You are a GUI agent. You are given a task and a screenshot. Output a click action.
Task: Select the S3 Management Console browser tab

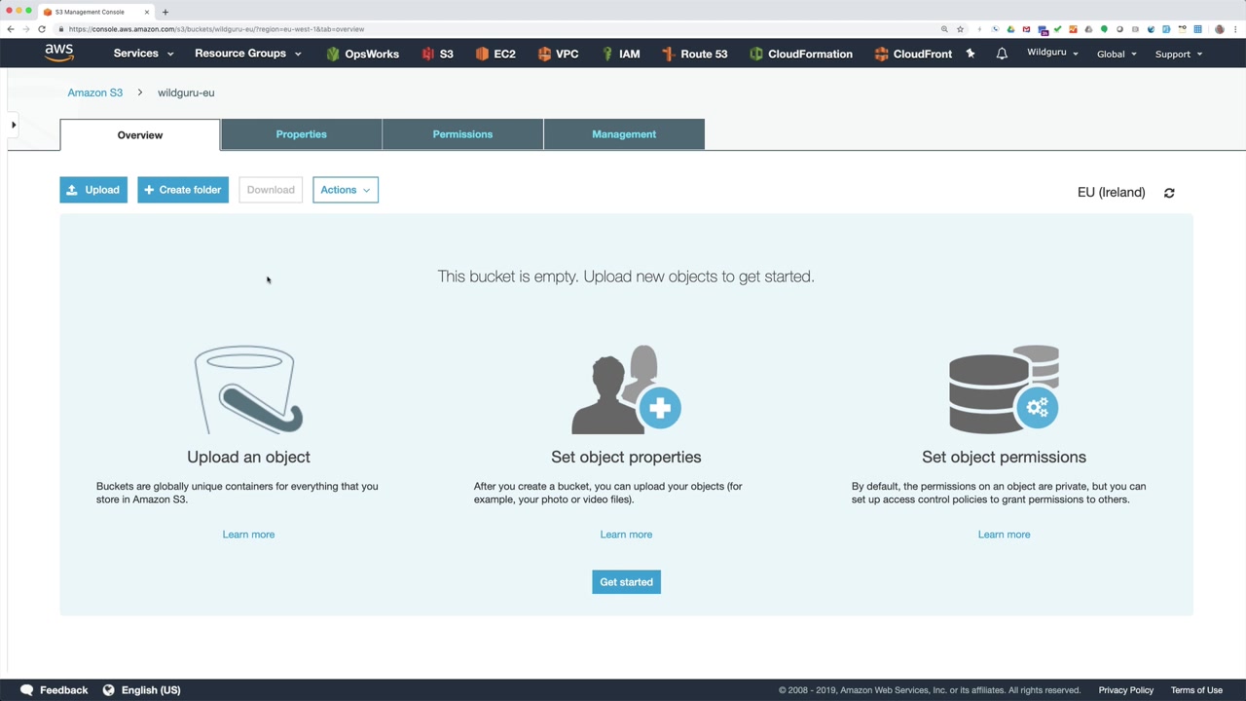click(x=95, y=12)
